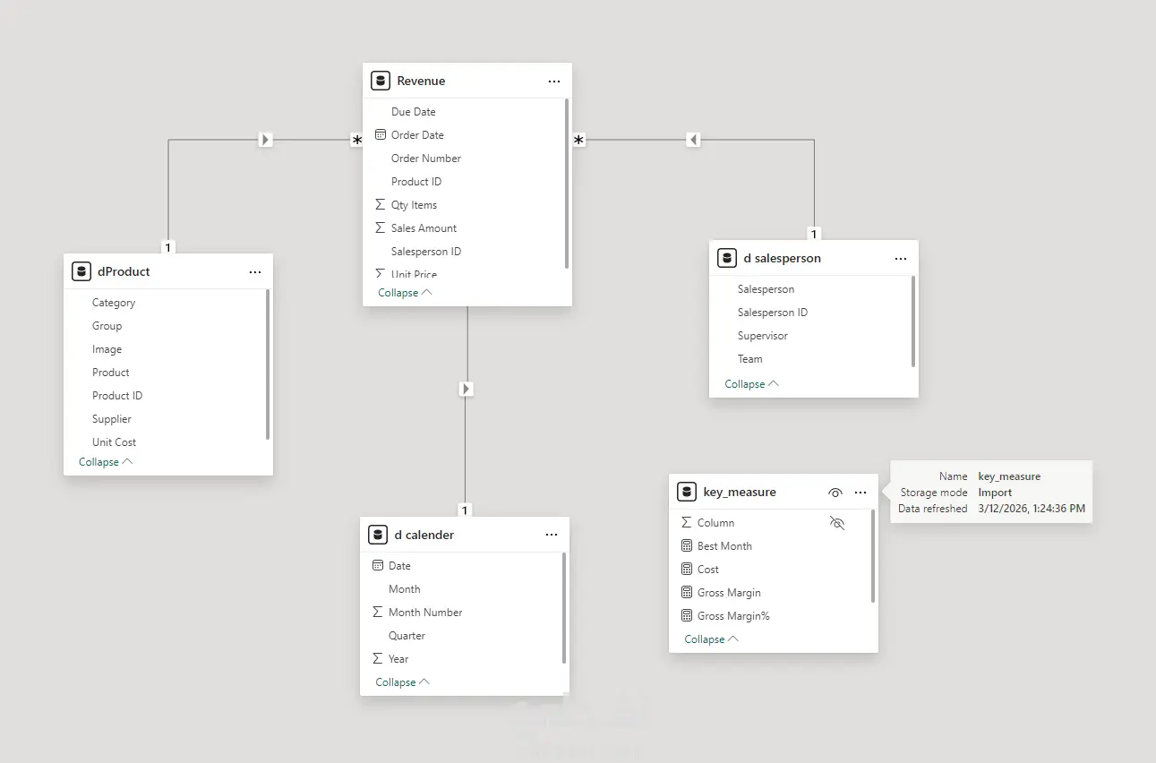Toggle hidden icon for the Column field
Image resolution: width=1156 pixels, height=763 pixels.
pyautogui.click(x=837, y=523)
